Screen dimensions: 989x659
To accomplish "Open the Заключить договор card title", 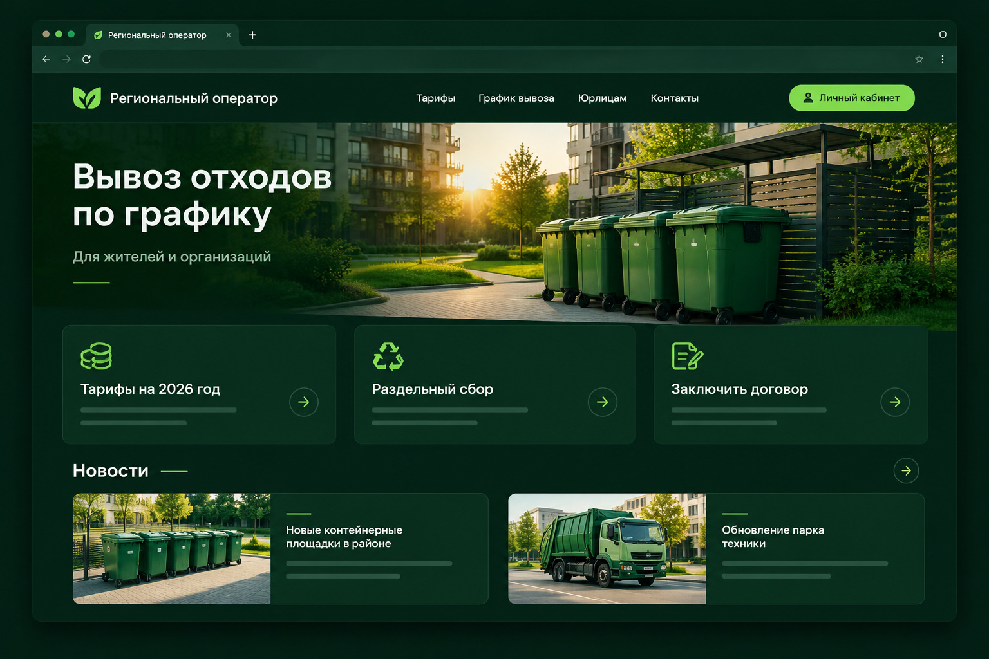I will pyautogui.click(x=740, y=389).
